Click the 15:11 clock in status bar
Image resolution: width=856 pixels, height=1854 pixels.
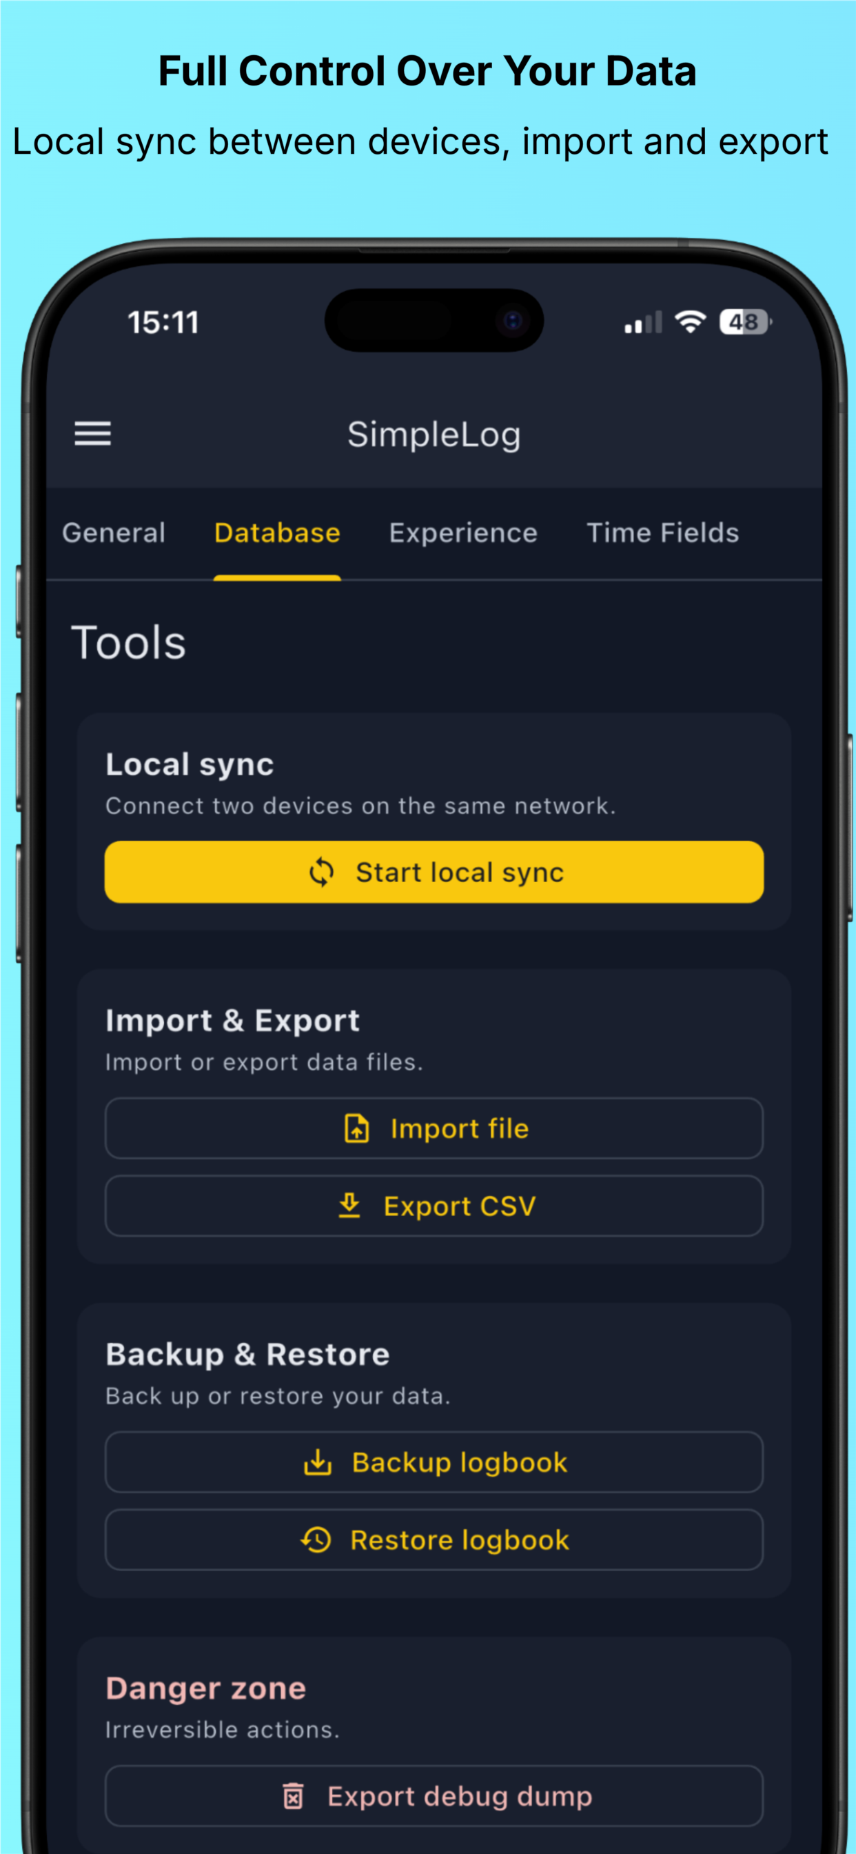(163, 322)
